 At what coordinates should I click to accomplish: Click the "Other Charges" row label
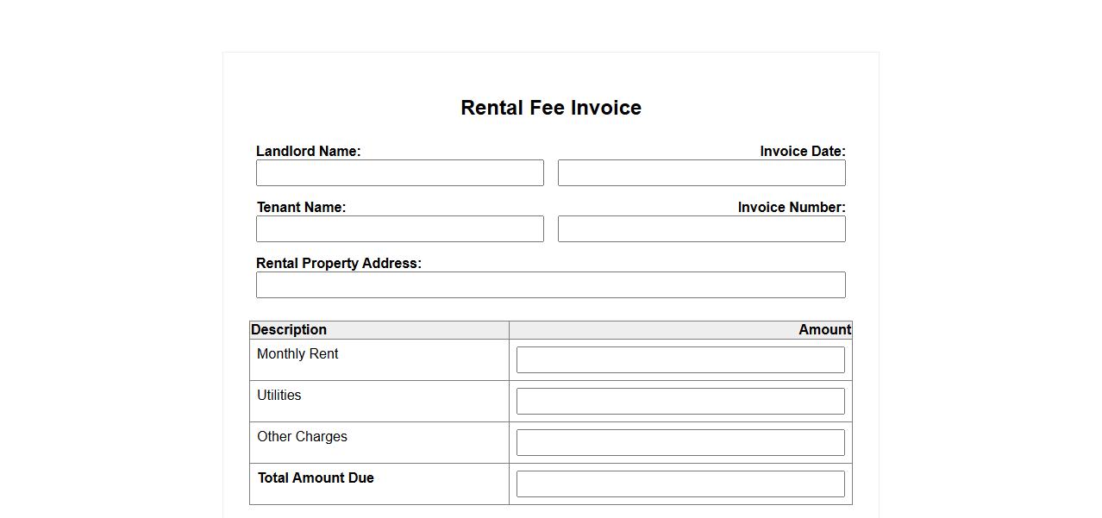(x=302, y=436)
